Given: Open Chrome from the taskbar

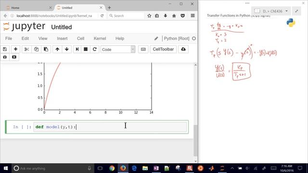Looking at the screenshot, I should tap(112, 168).
